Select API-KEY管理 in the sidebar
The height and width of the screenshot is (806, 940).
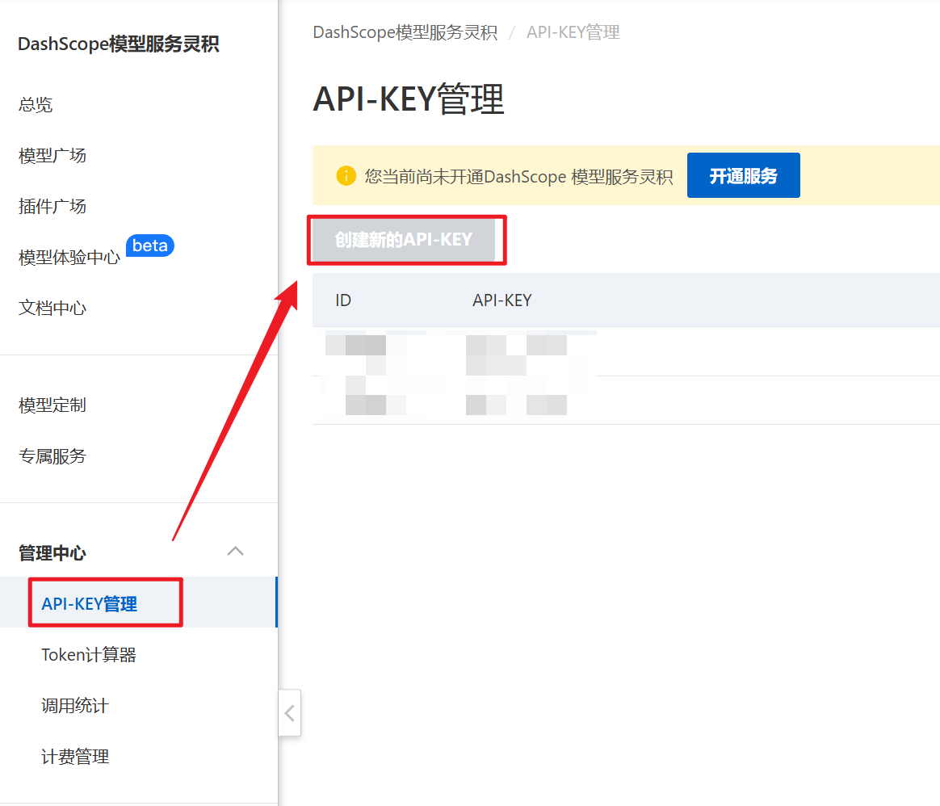click(x=90, y=604)
